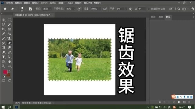
Task: Open the brush settings panel icon
Action: point(30,9)
